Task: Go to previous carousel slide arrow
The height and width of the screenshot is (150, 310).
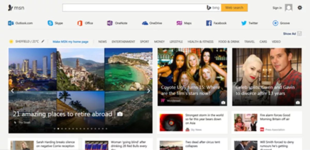Action: [x=12, y=91]
